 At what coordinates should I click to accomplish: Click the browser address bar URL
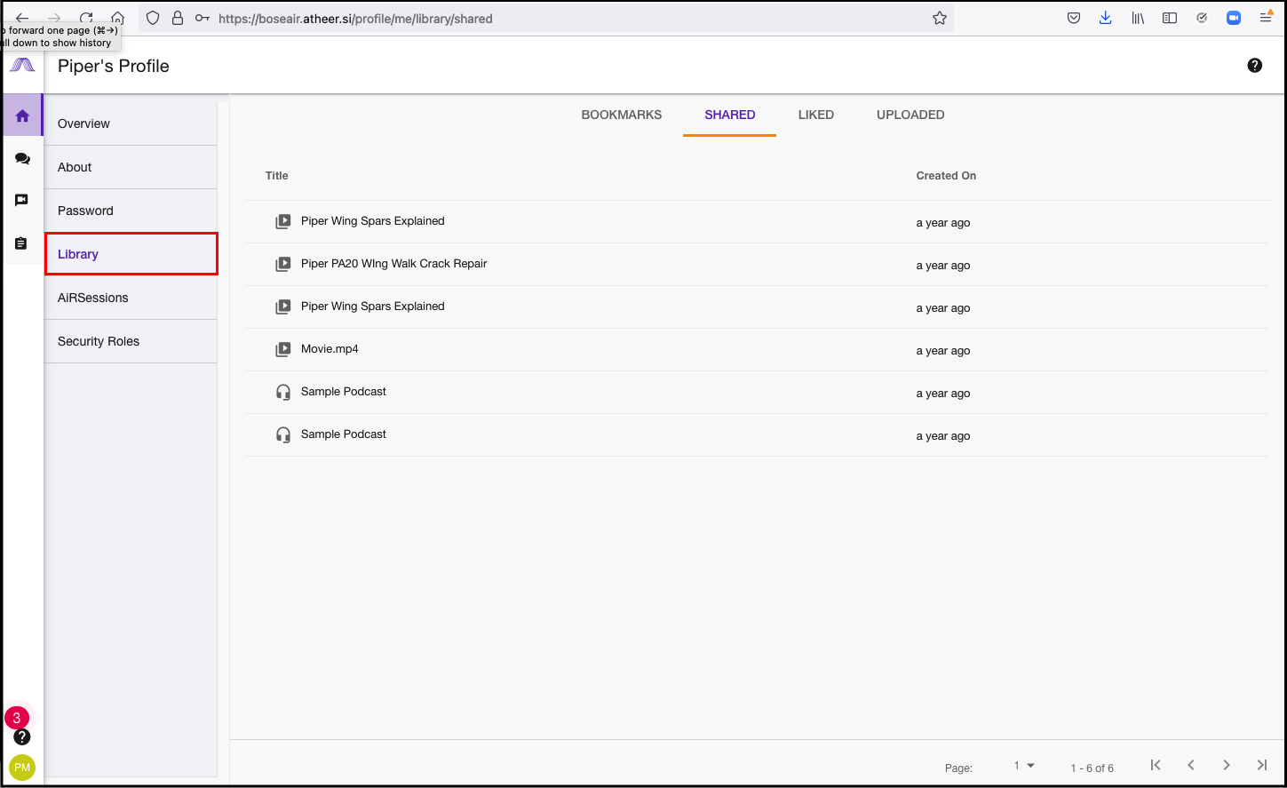click(355, 18)
